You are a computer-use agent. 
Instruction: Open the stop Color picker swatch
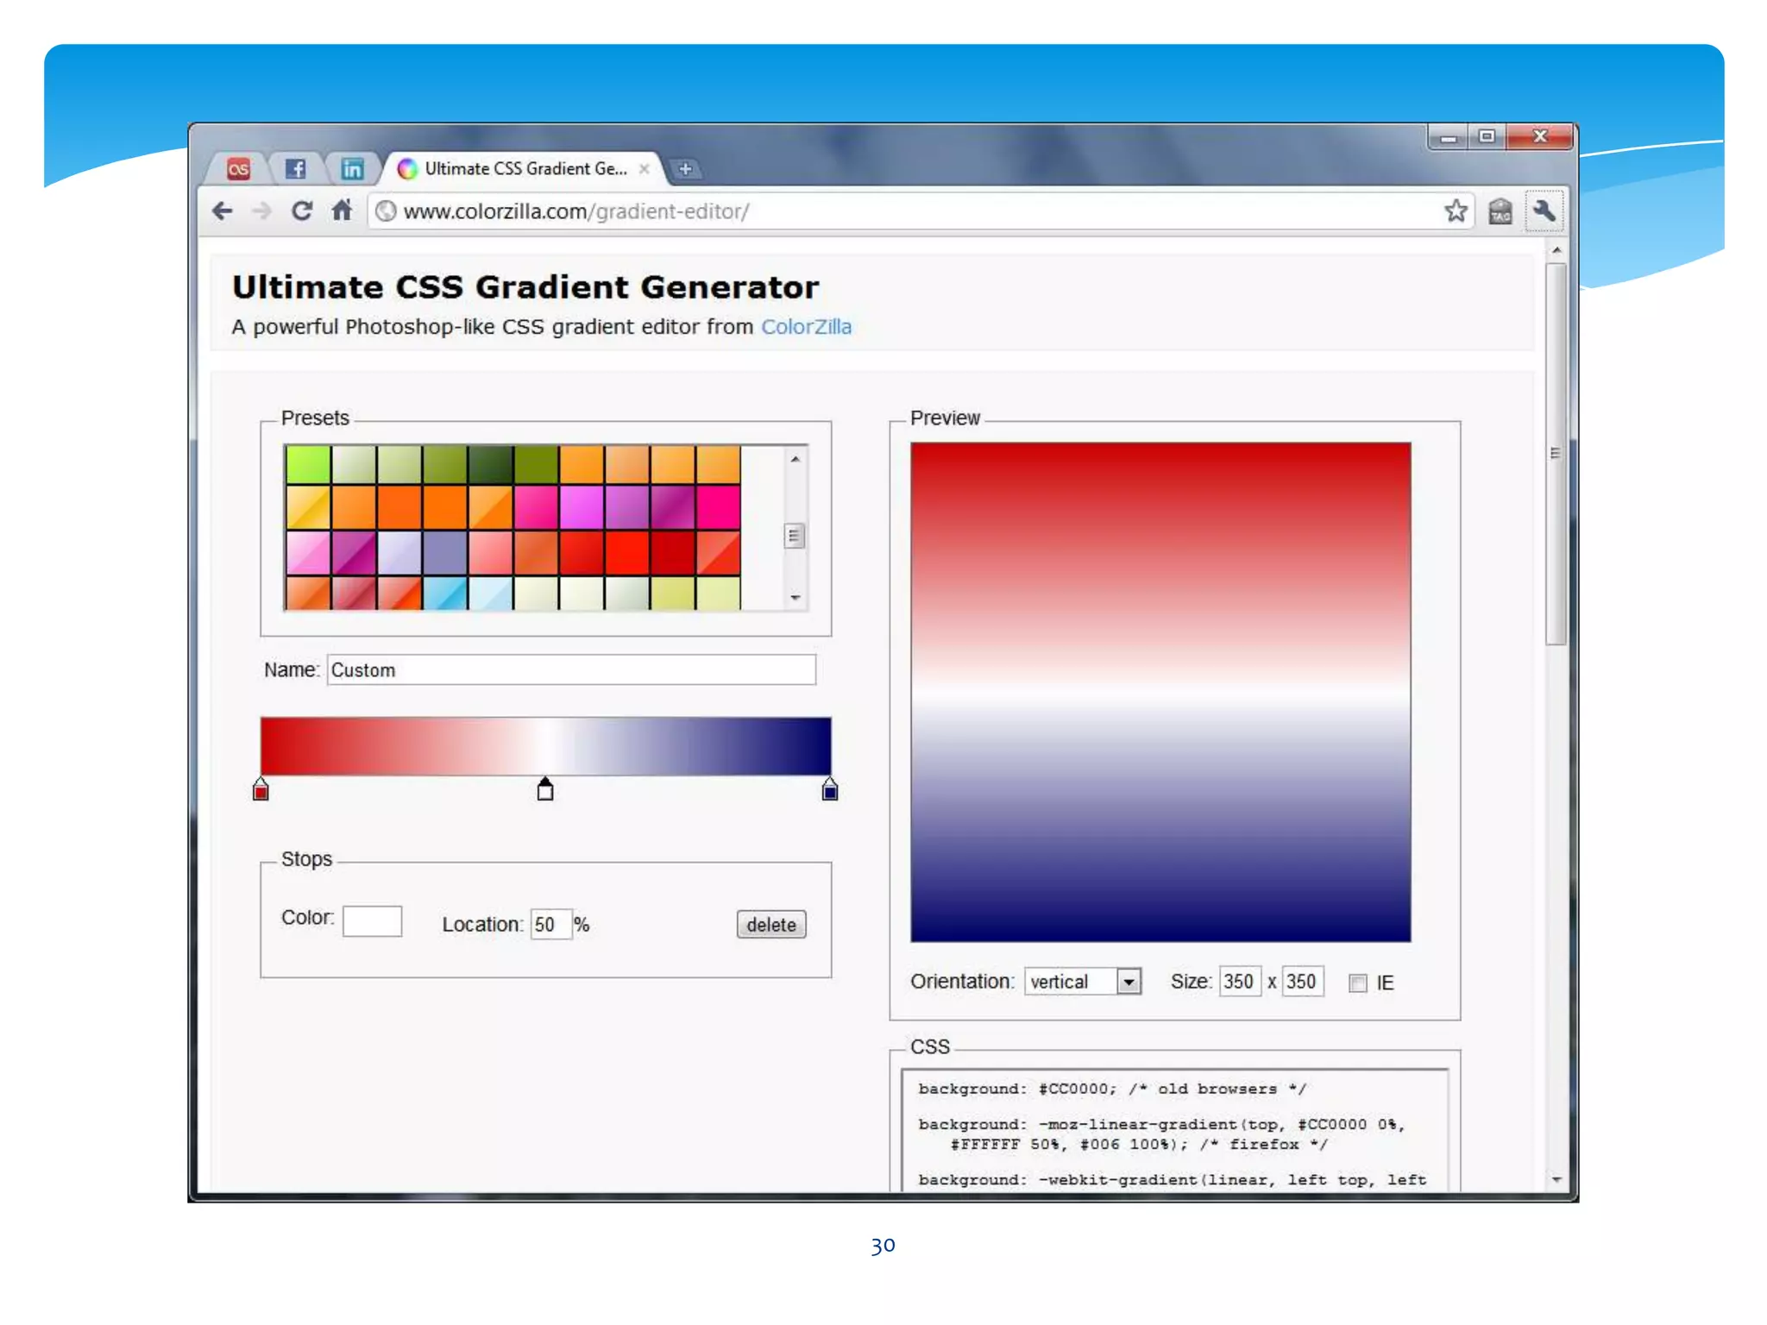(x=373, y=920)
